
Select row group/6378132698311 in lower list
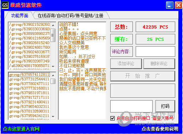tap(29, 111)
